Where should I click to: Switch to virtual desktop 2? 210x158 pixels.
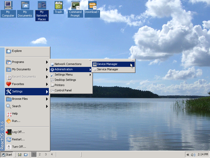(x=40, y=155)
